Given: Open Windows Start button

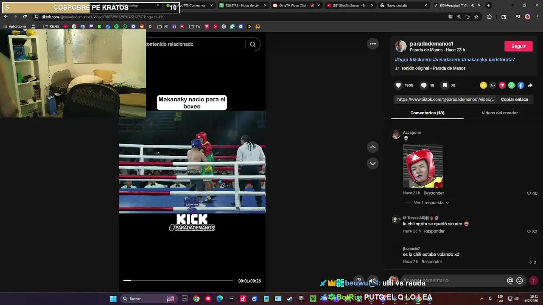Looking at the screenshot, I should (113, 299).
